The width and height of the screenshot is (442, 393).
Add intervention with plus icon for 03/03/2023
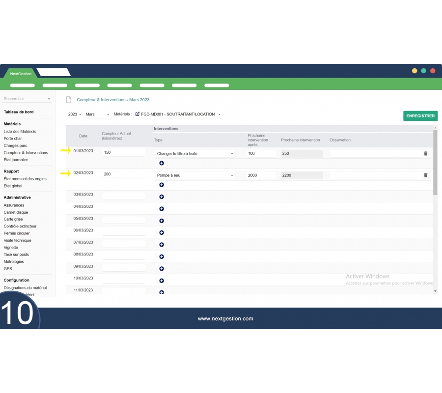click(162, 197)
